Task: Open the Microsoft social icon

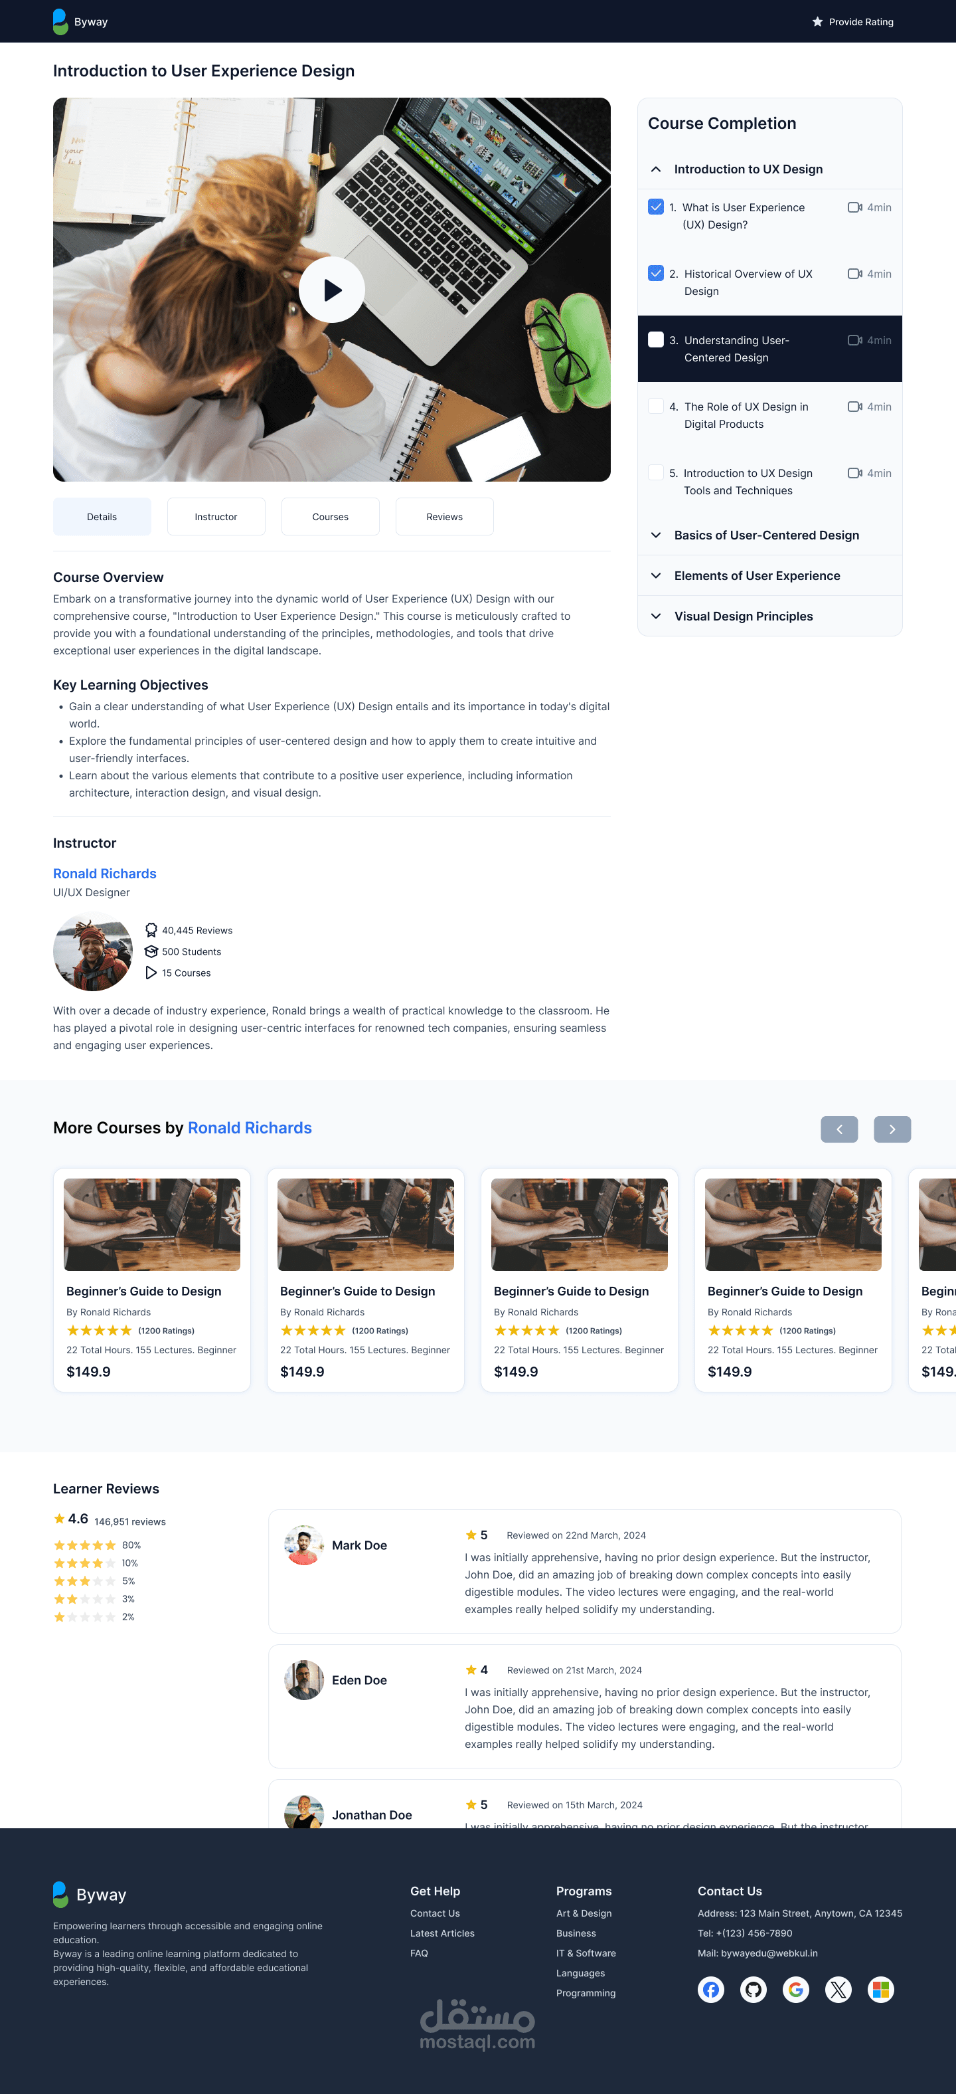Action: tap(880, 1989)
